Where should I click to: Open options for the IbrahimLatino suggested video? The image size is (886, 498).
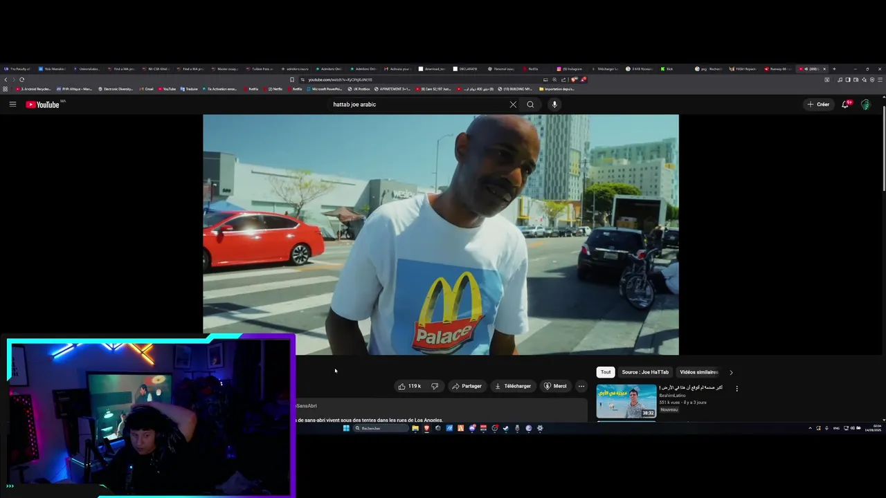736,388
